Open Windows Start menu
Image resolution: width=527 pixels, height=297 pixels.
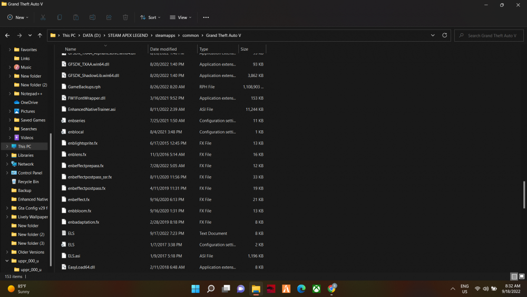[x=196, y=289]
